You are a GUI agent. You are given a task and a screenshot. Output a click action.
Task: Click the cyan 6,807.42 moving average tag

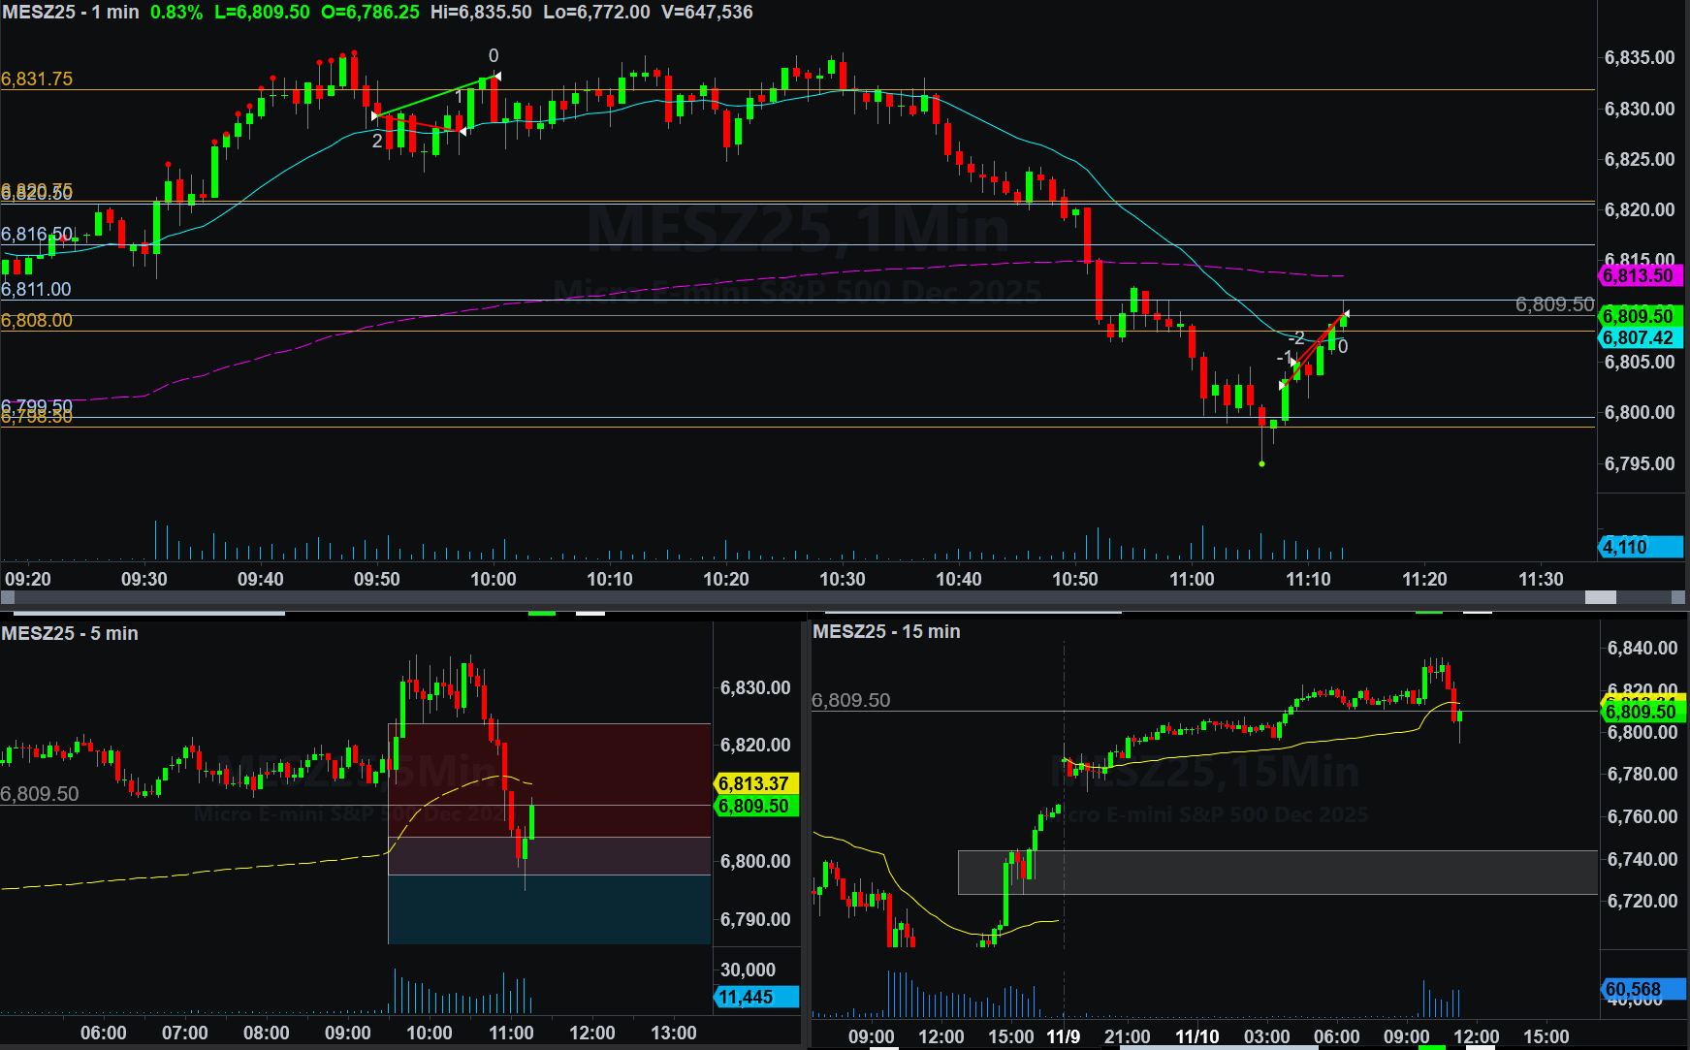coord(1640,337)
